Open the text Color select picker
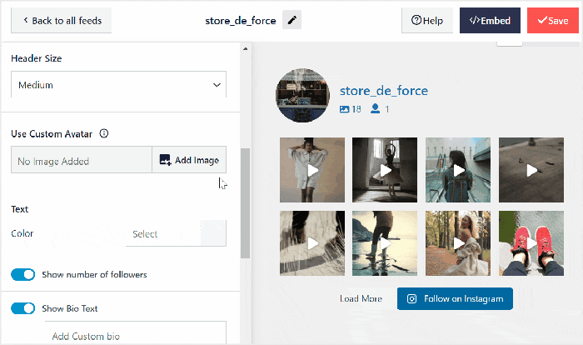Image resolution: width=583 pixels, height=345 pixels. (x=176, y=233)
